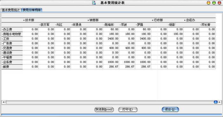Click the horizontal scrollbar right arrow

point(220,102)
